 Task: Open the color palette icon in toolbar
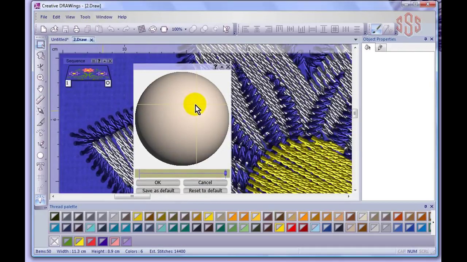pyautogui.click(x=153, y=29)
